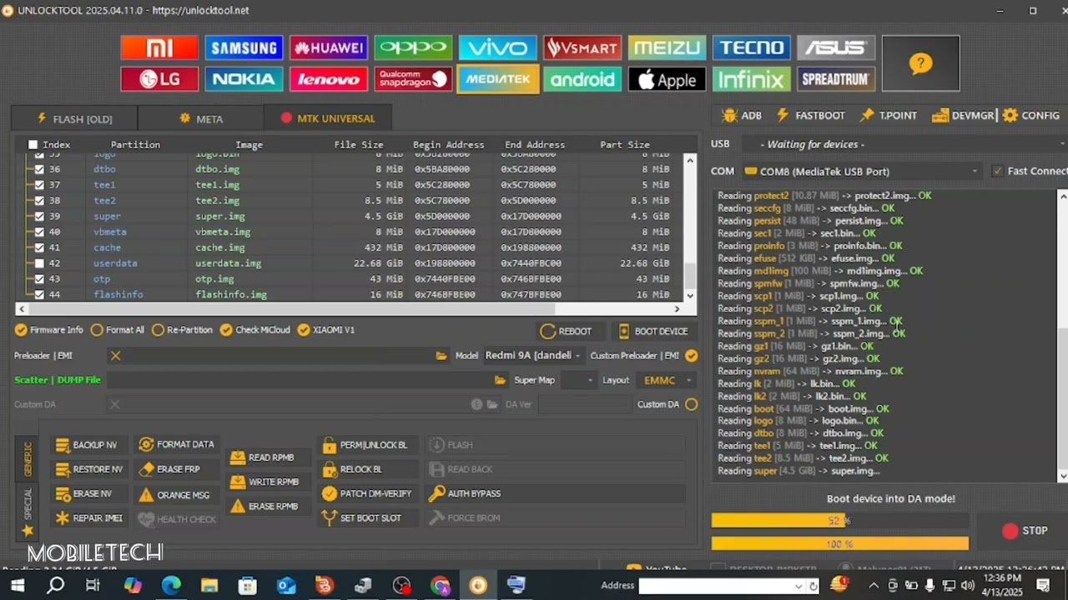Open the Vivo brand section
Screen dimensions: 1068x600
pos(498,47)
